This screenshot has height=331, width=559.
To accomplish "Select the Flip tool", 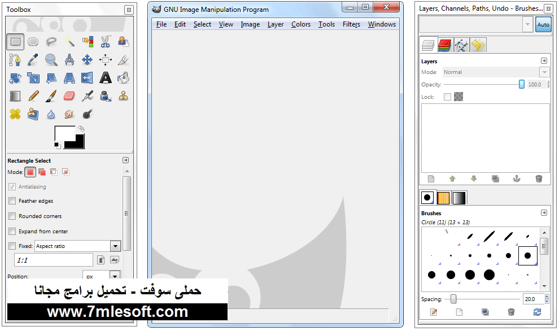I will tap(88, 78).
